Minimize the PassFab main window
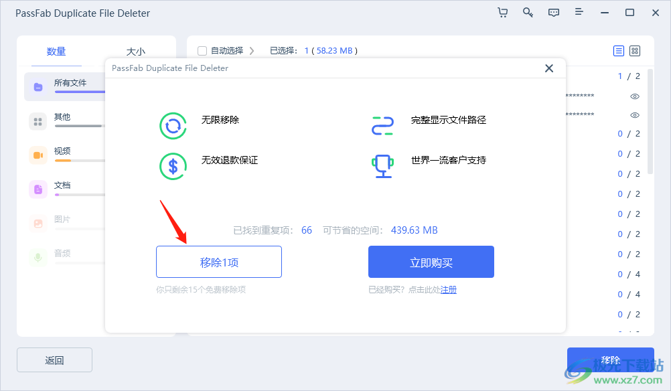This screenshot has width=671, height=391. (x=604, y=13)
